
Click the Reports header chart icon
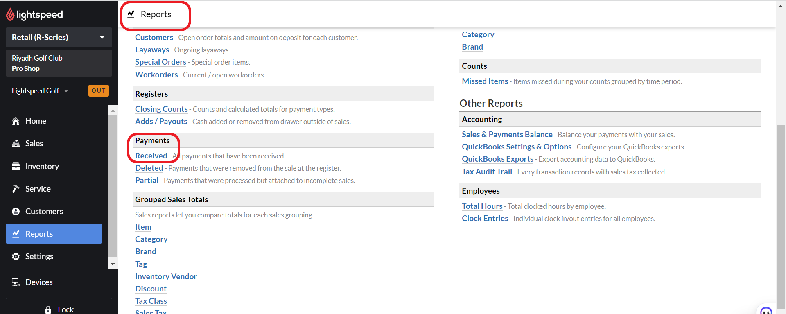[x=131, y=14]
